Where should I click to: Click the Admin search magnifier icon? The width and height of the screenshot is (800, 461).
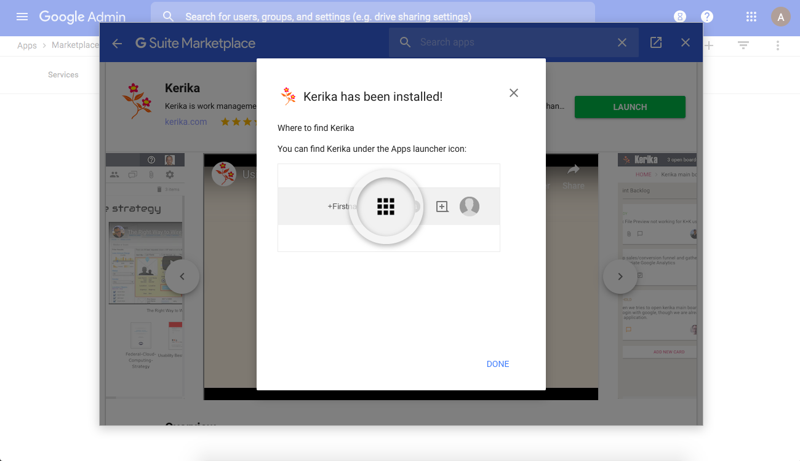tap(169, 17)
